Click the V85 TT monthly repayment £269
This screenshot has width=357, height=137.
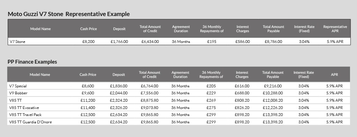pos(211,100)
